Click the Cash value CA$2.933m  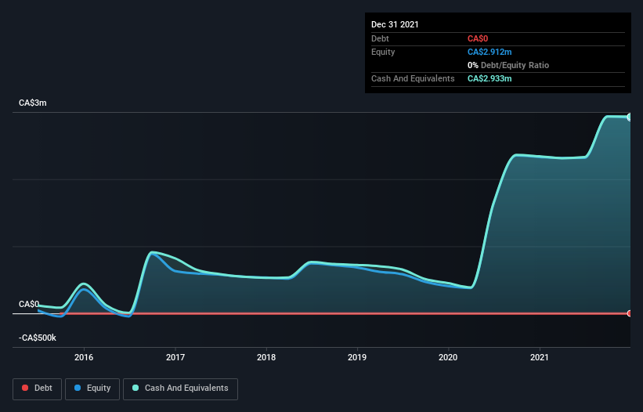coord(489,78)
